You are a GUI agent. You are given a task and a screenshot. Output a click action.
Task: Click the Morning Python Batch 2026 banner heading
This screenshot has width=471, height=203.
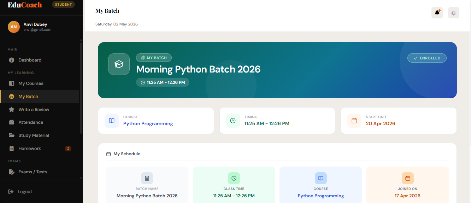(198, 69)
